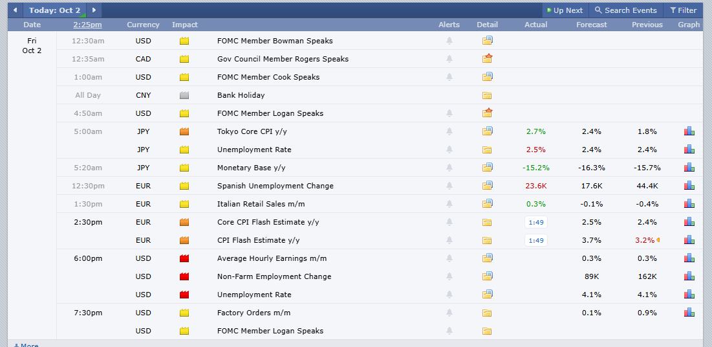The width and height of the screenshot is (712, 347).
Task: Click the 2:25pm time header link
Action: coord(88,25)
